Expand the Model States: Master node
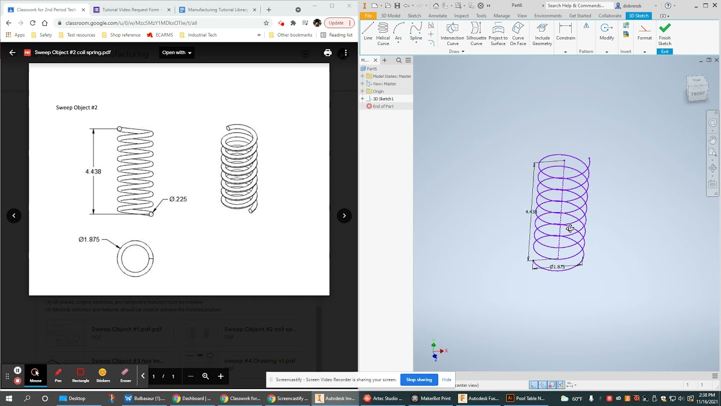 pos(362,76)
